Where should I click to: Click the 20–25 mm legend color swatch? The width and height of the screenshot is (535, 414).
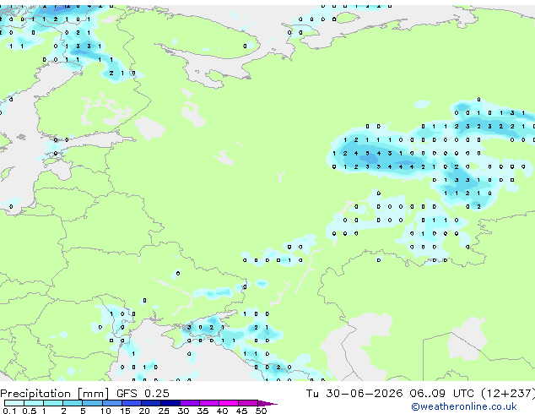[151, 403]
